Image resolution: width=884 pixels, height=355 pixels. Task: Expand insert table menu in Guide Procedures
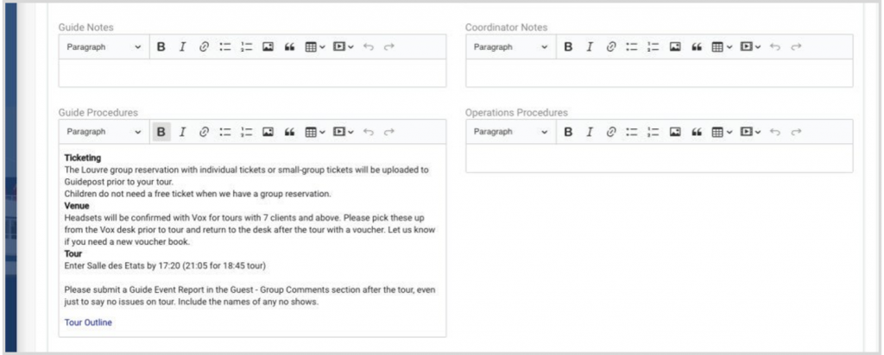[x=315, y=132]
